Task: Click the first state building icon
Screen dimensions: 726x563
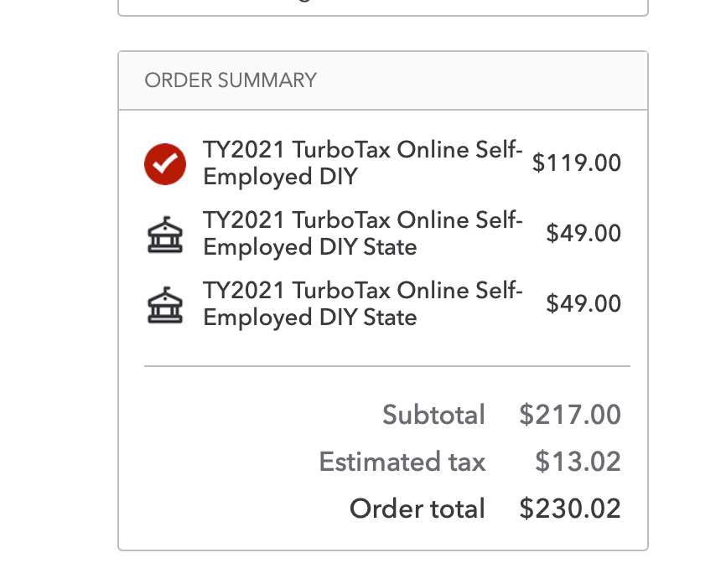Action: (165, 235)
